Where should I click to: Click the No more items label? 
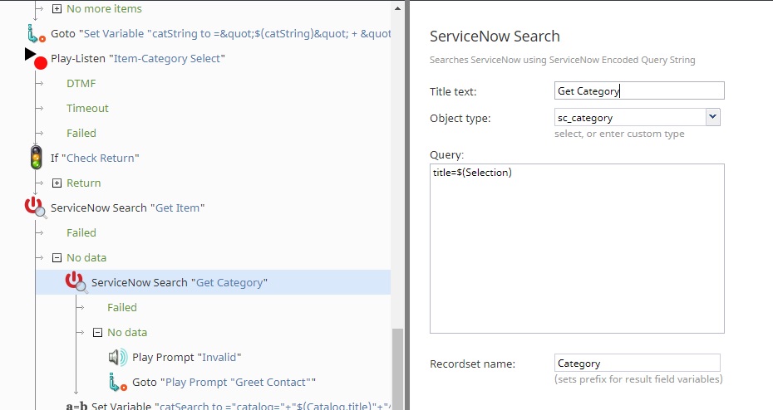tap(104, 9)
